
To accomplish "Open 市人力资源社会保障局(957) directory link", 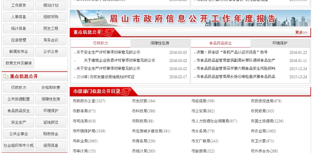I will (214, 121).
